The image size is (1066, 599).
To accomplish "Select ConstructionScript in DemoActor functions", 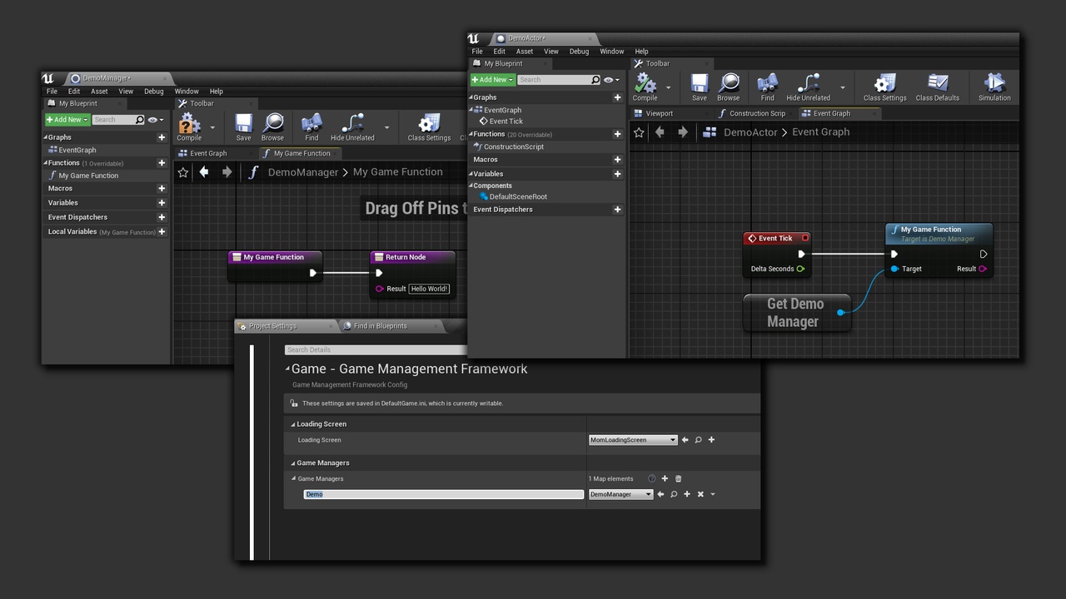I will pos(514,146).
